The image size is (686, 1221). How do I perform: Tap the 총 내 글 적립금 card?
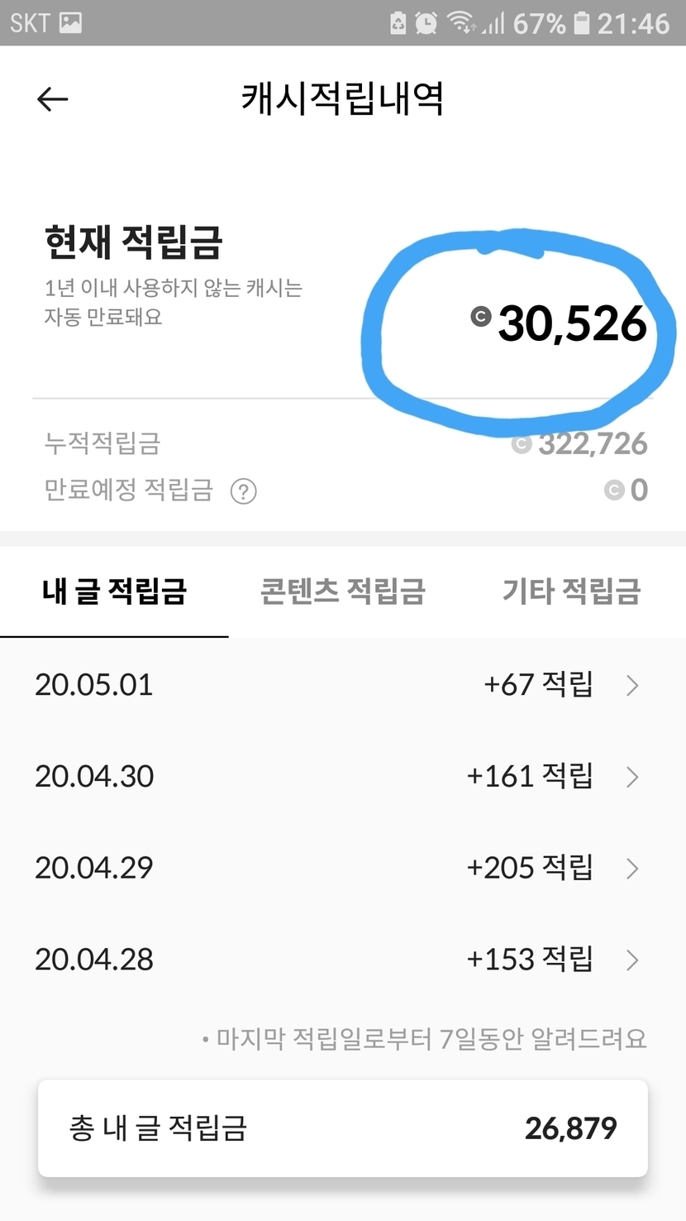[x=342, y=1128]
